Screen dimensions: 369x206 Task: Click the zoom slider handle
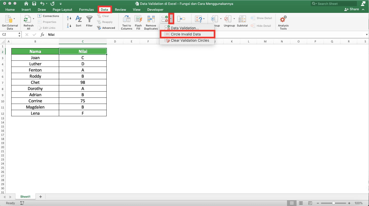point(334,203)
